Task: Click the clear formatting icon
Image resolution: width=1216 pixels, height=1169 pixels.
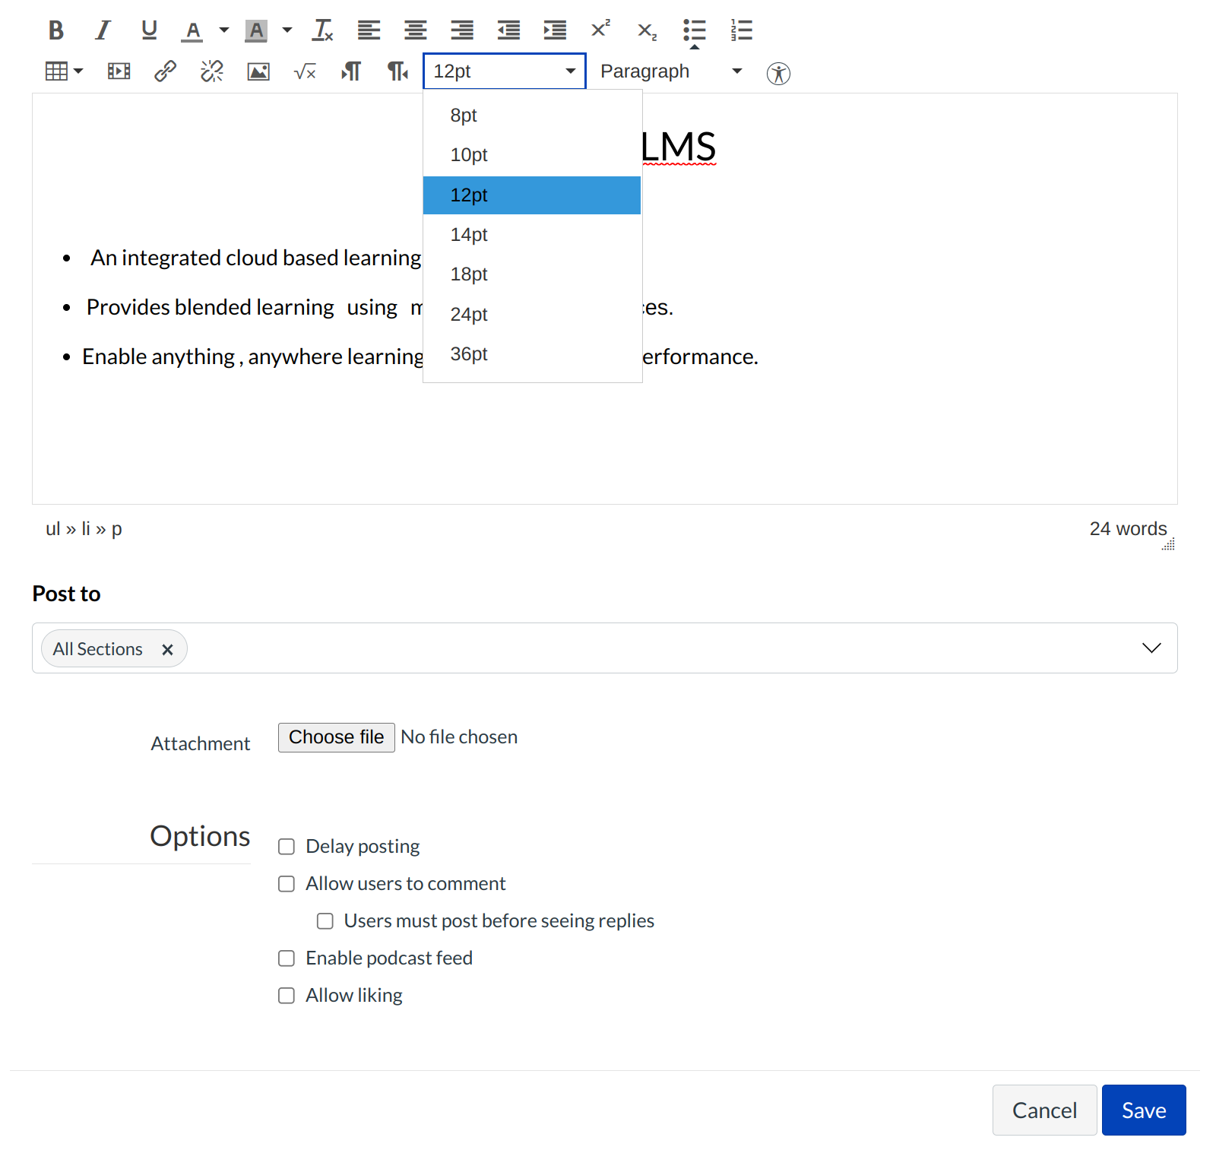Action: click(322, 31)
